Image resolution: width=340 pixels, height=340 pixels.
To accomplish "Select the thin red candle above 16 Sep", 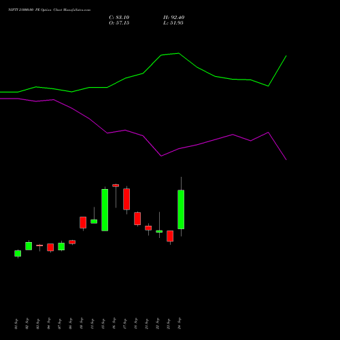I will 116,186.
